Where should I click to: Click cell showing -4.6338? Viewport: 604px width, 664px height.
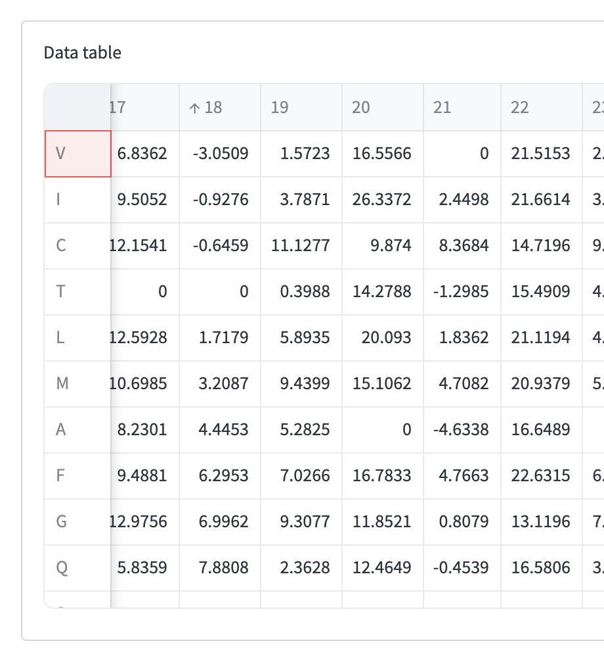pos(462,429)
